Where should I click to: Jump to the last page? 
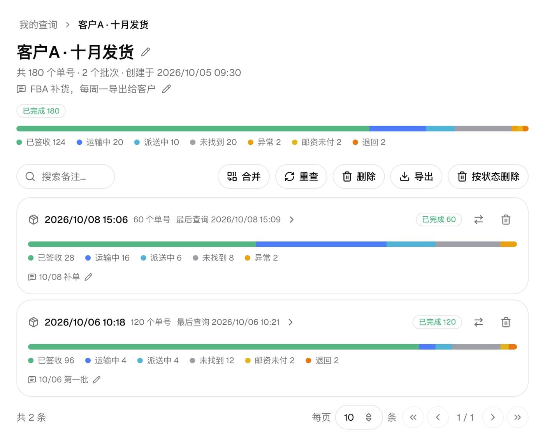(517, 417)
